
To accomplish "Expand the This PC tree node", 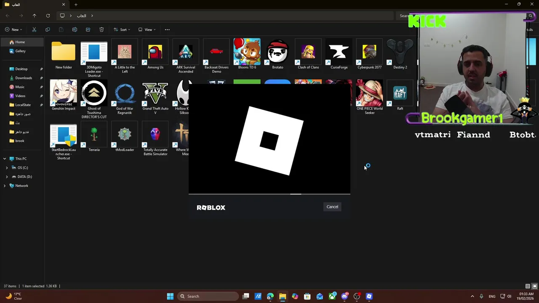I will click(x=5, y=159).
